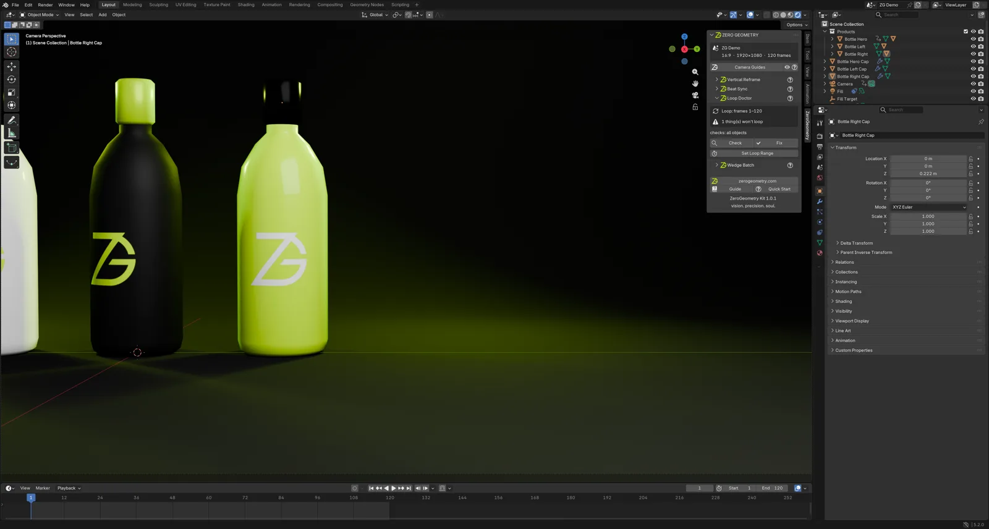The height and width of the screenshot is (529, 989).
Task: Choose the Scale tool
Action: point(11,92)
